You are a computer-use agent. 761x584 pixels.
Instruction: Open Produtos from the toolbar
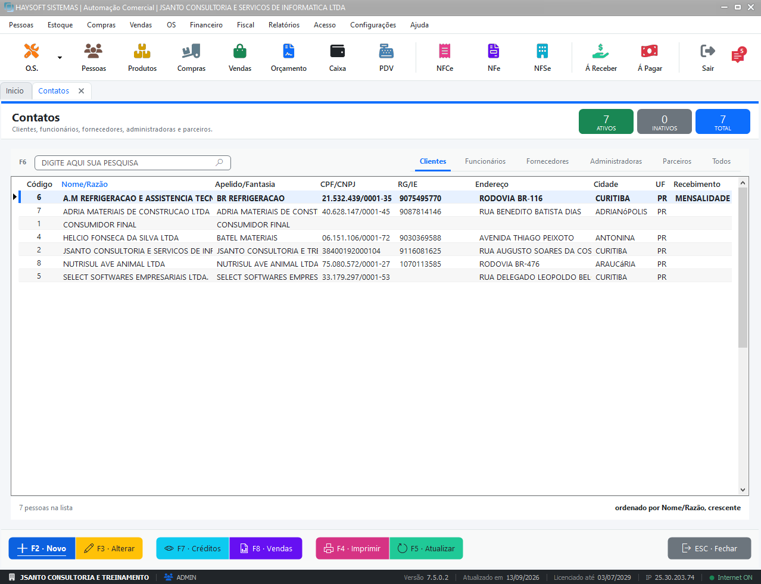click(x=142, y=57)
